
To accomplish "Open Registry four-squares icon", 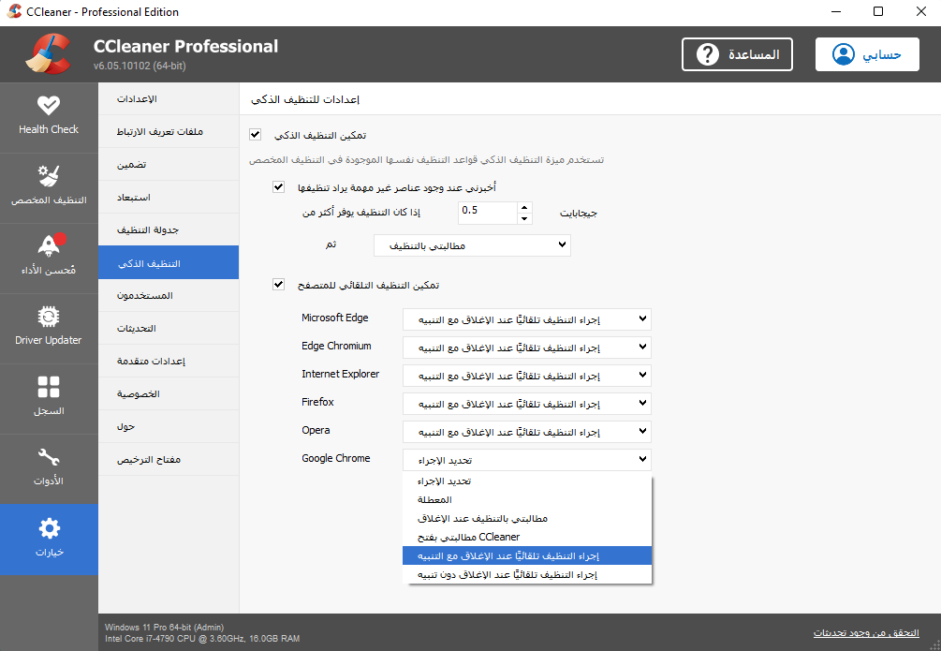I will (48, 387).
